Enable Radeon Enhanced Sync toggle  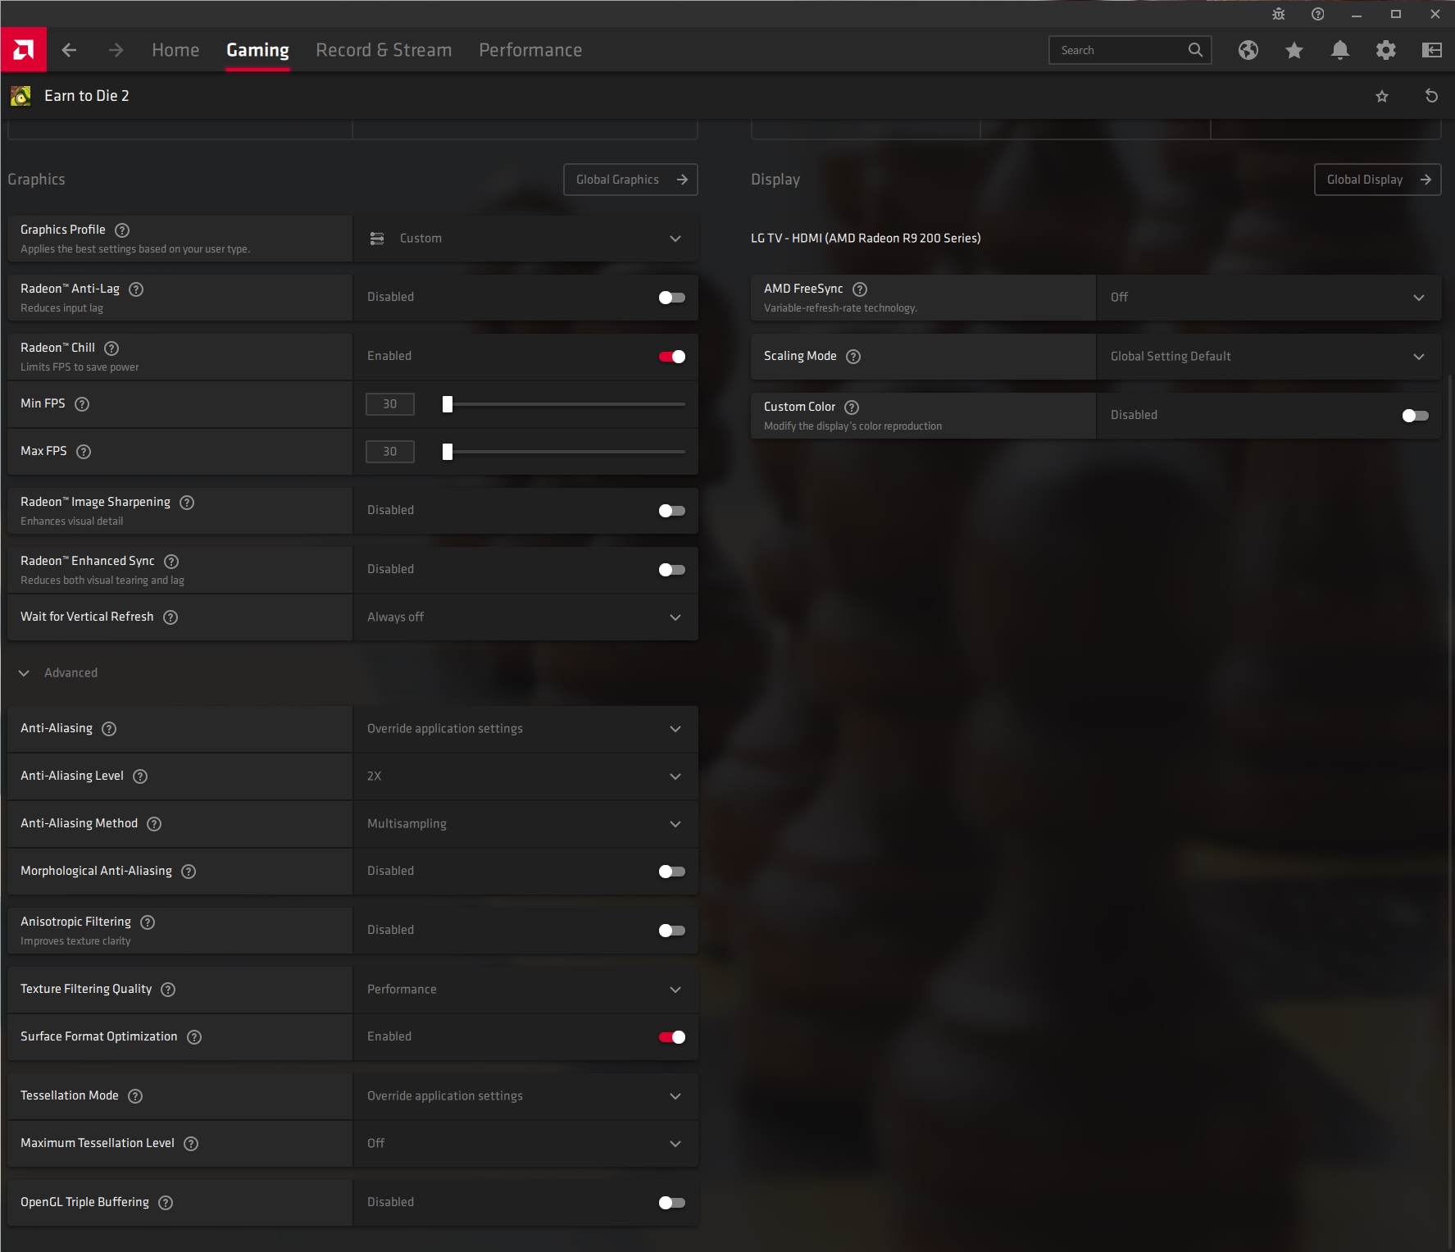pos(672,570)
